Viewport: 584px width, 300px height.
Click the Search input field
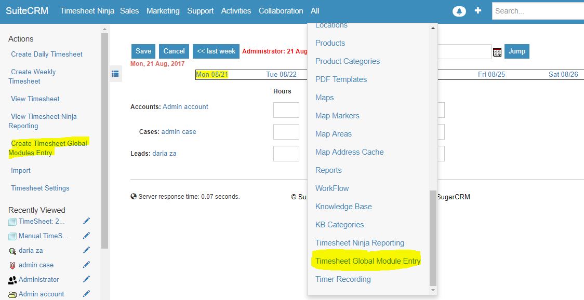(x=538, y=11)
